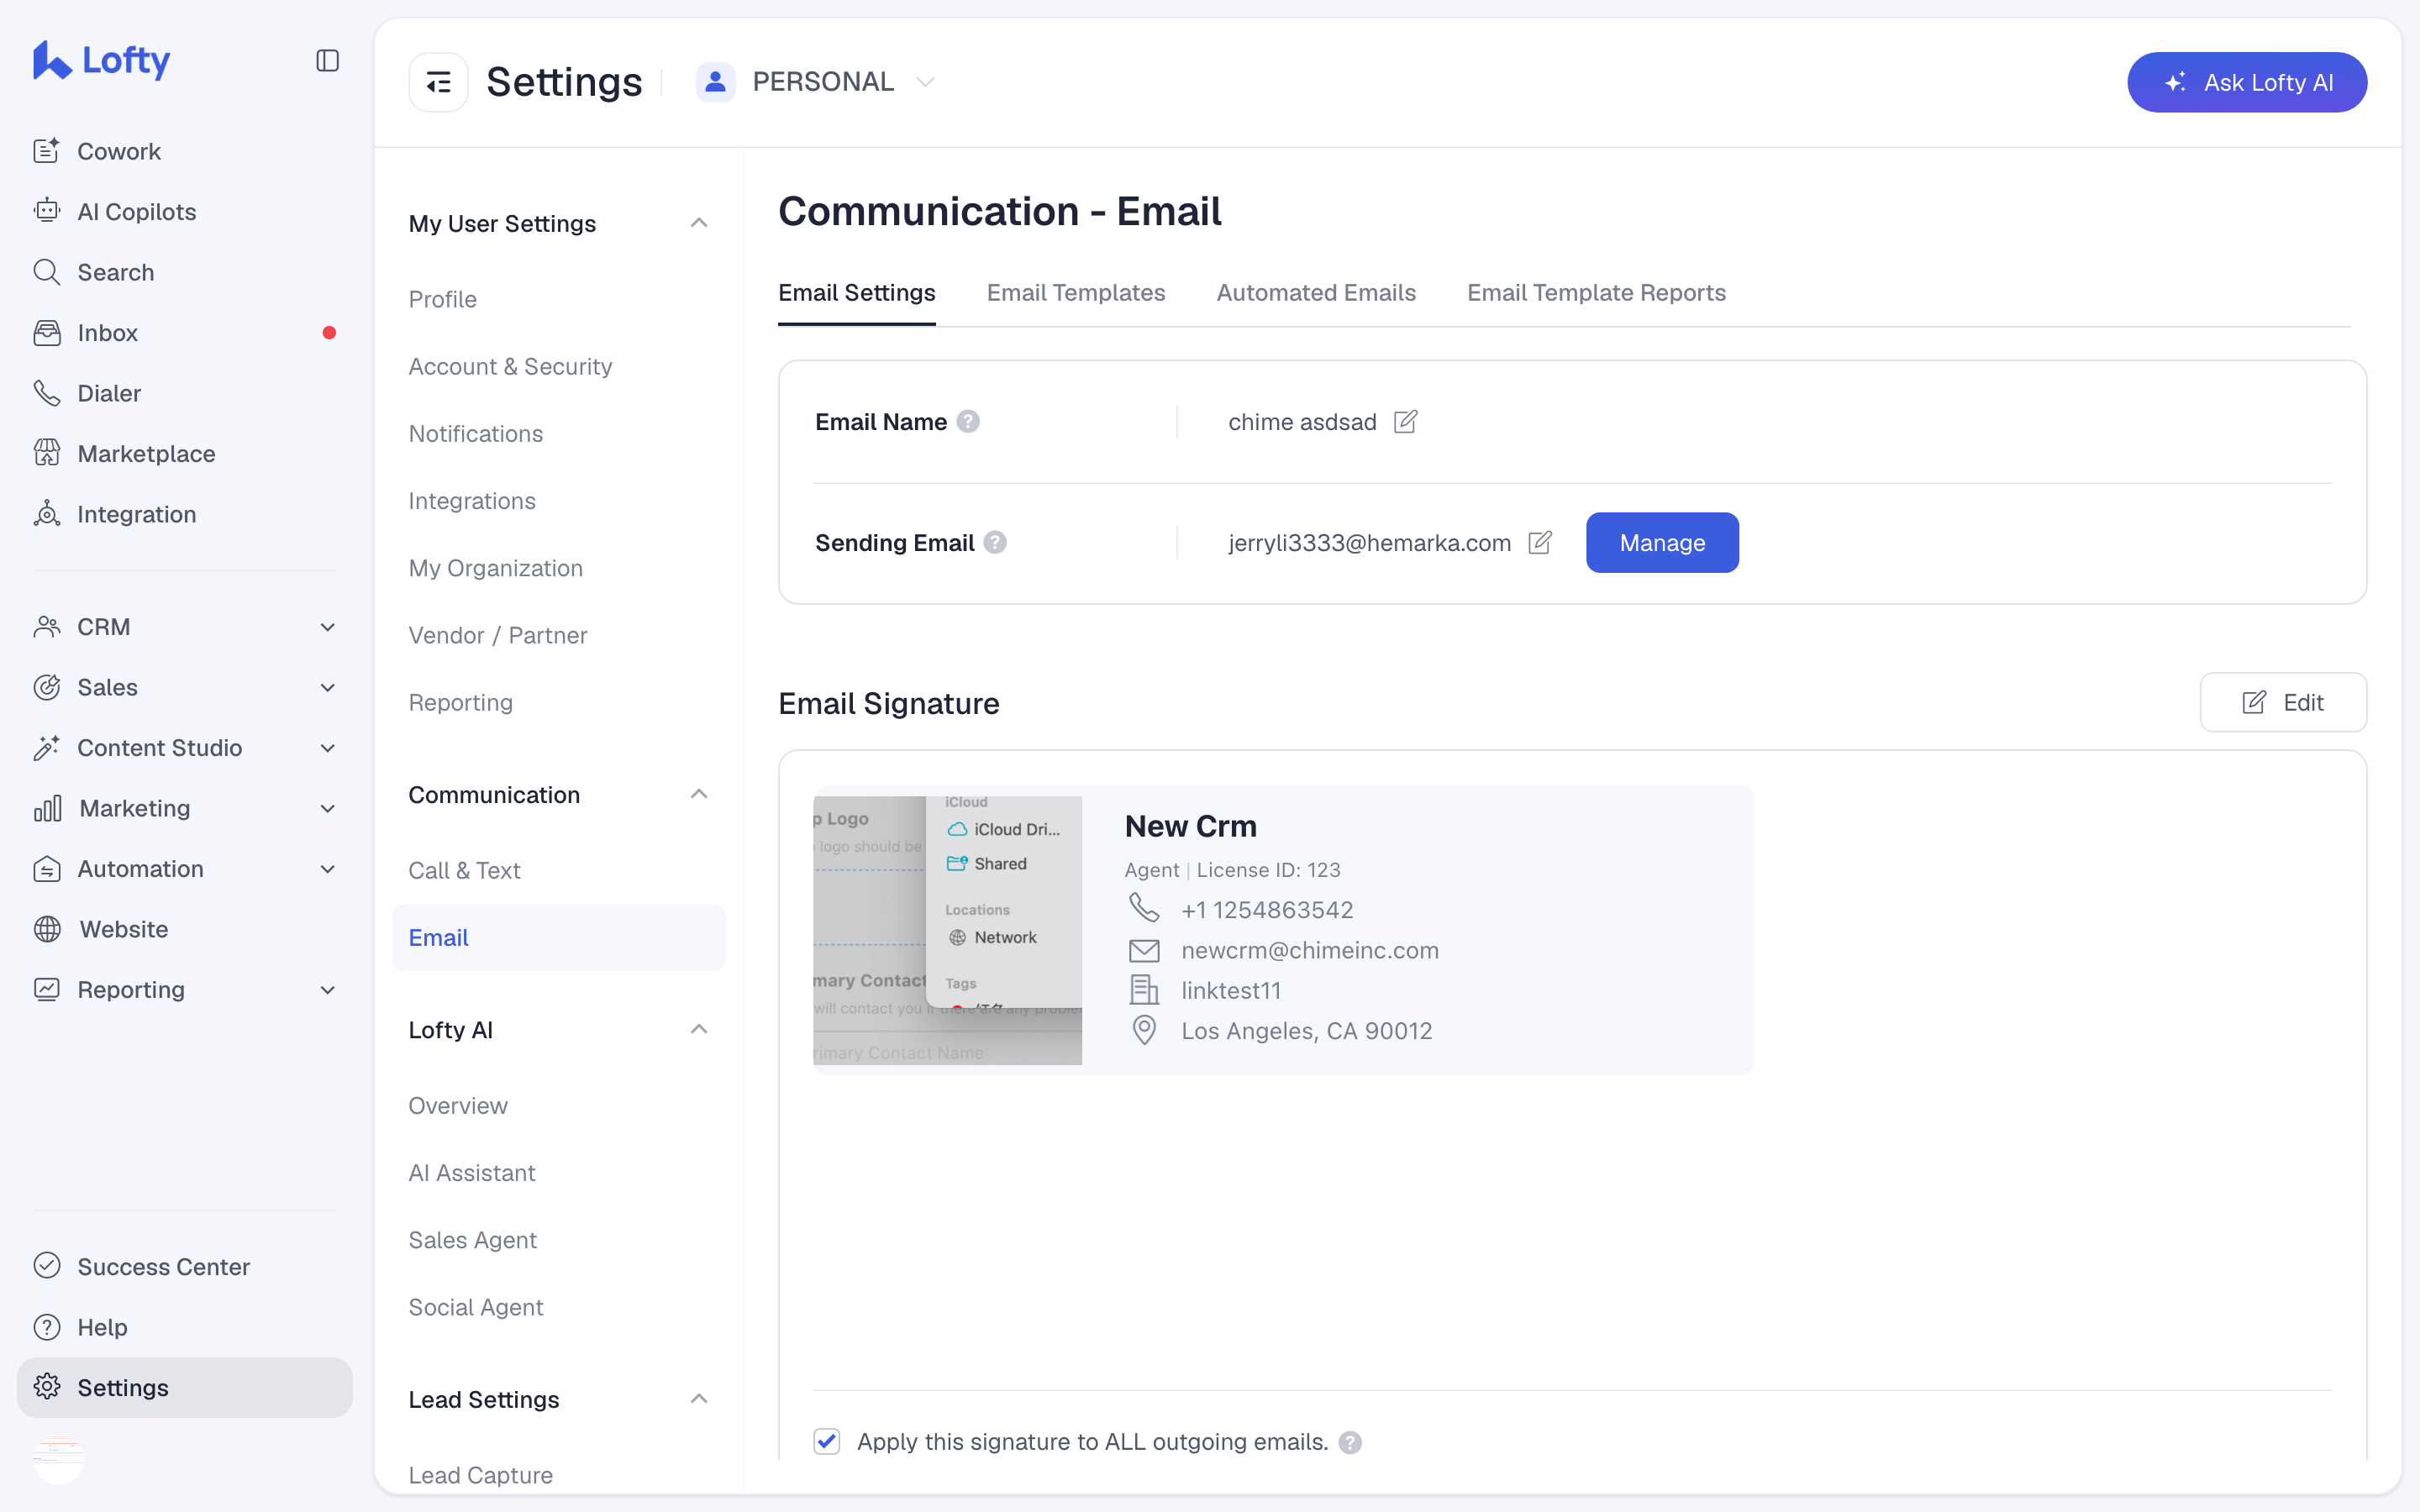Open Cowork from sidebar
The image size is (2420, 1512).
(119, 151)
